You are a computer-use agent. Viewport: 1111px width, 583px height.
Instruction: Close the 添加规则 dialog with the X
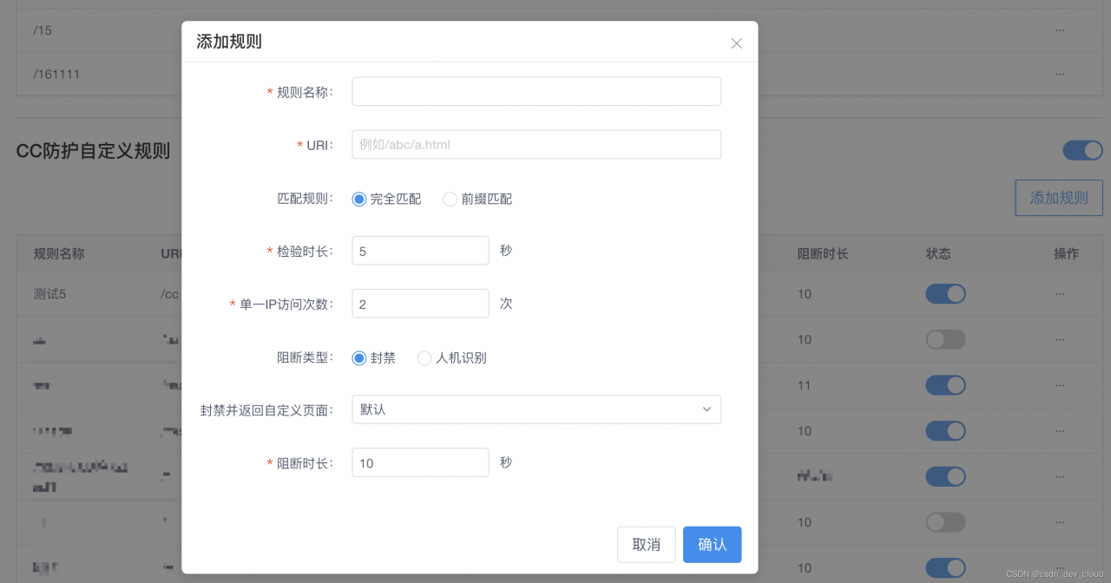coord(736,43)
